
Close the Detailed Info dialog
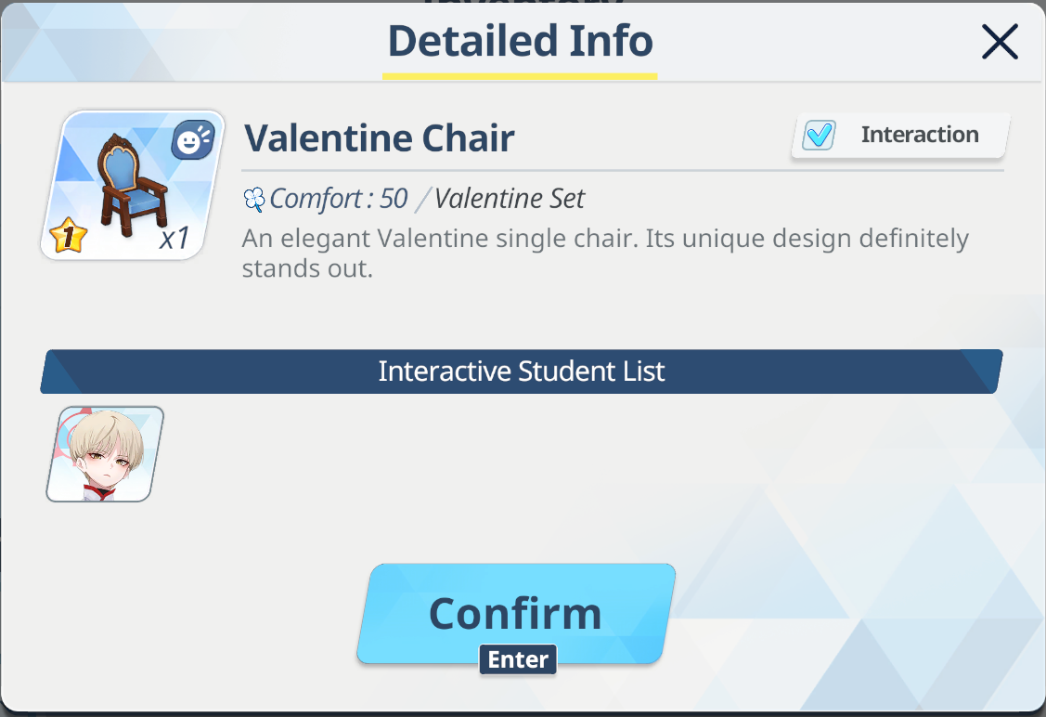(x=1000, y=42)
